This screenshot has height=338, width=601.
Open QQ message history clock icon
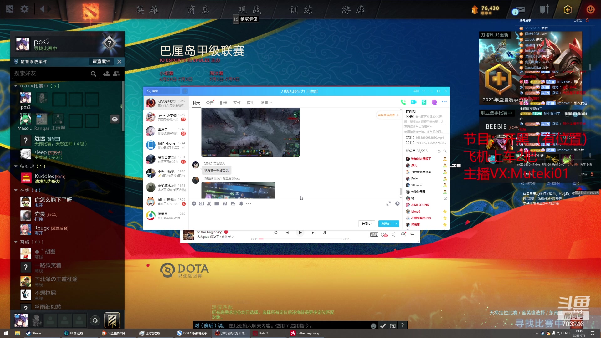(x=398, y=203)
